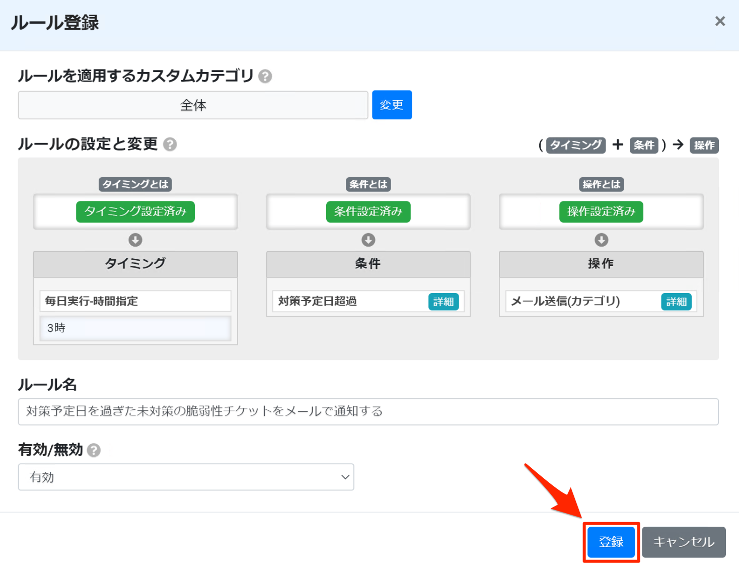Click down-arrow icon above 操作 panel

(602, 240)
